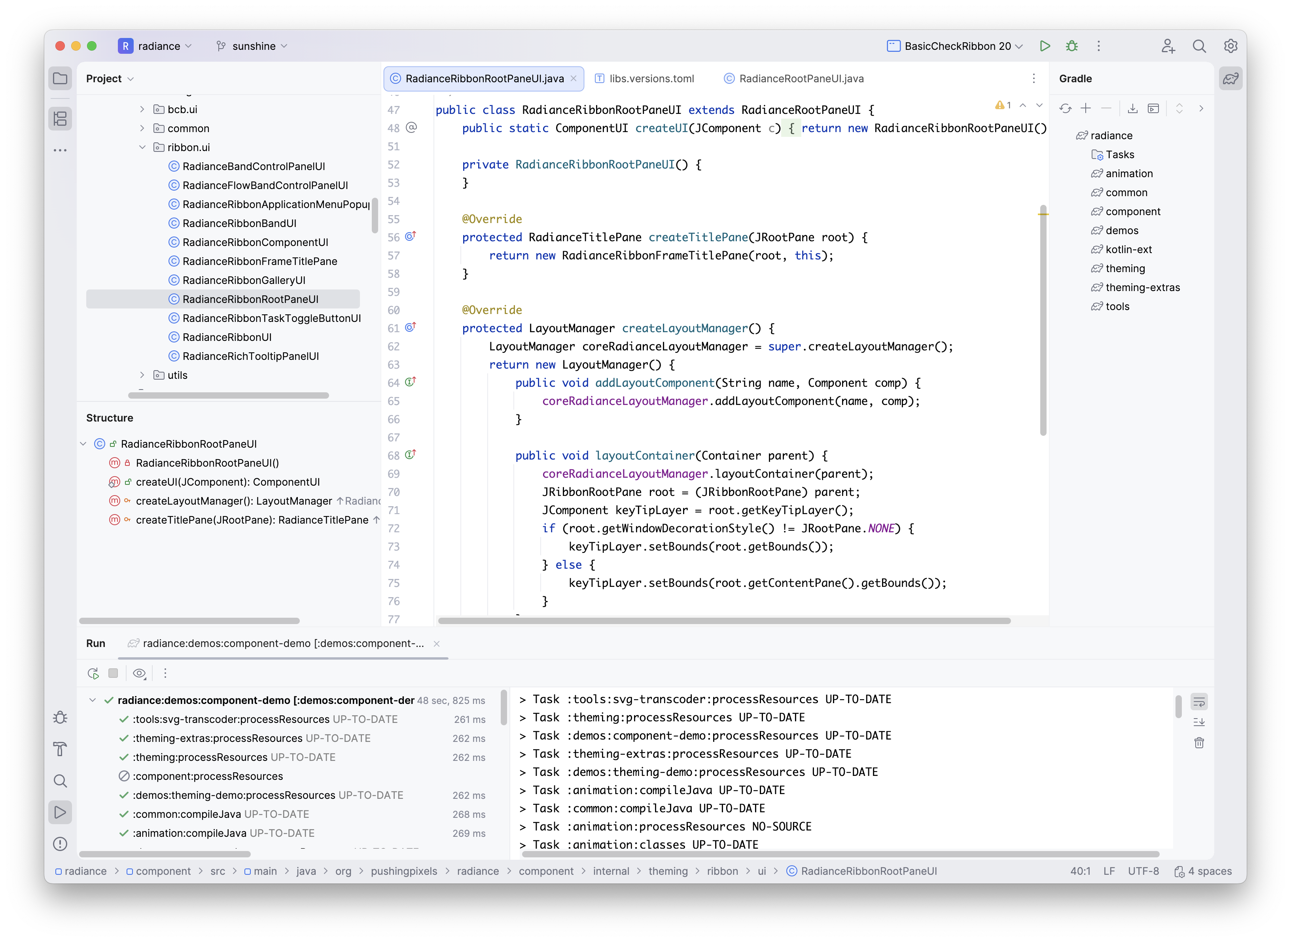Open the Structure tool window icon
The width and height of the screenshot is (1291, 942).
[60, 119]
